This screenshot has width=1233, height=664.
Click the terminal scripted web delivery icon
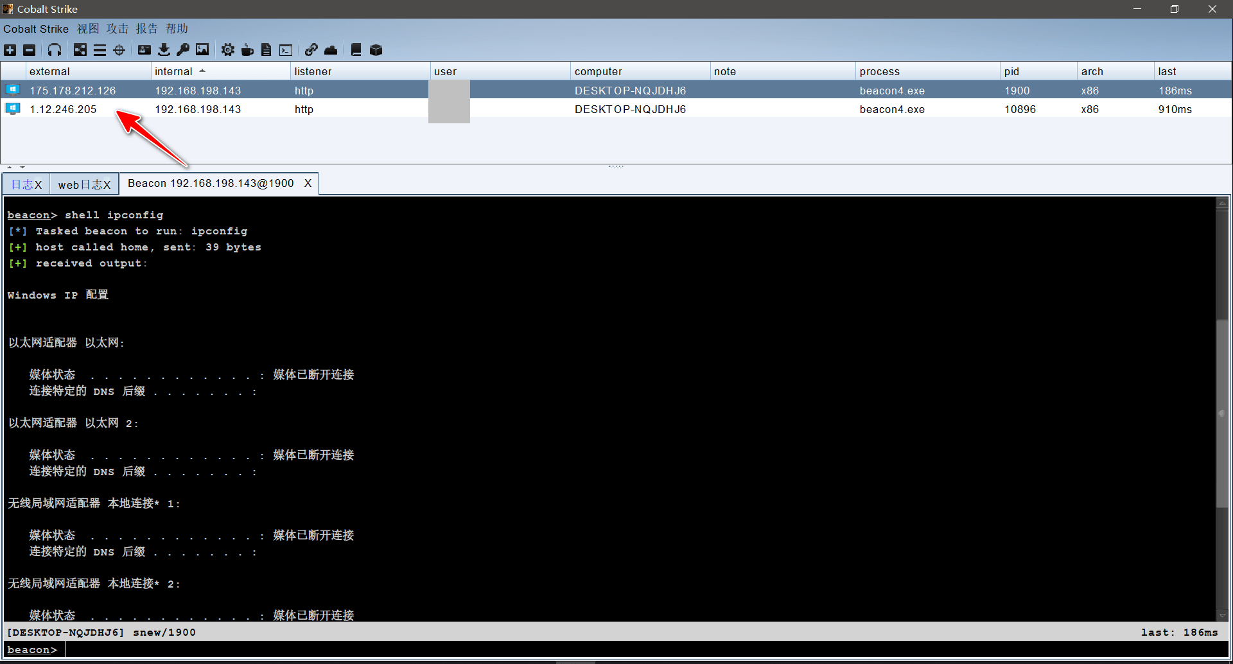click(286, 50)
